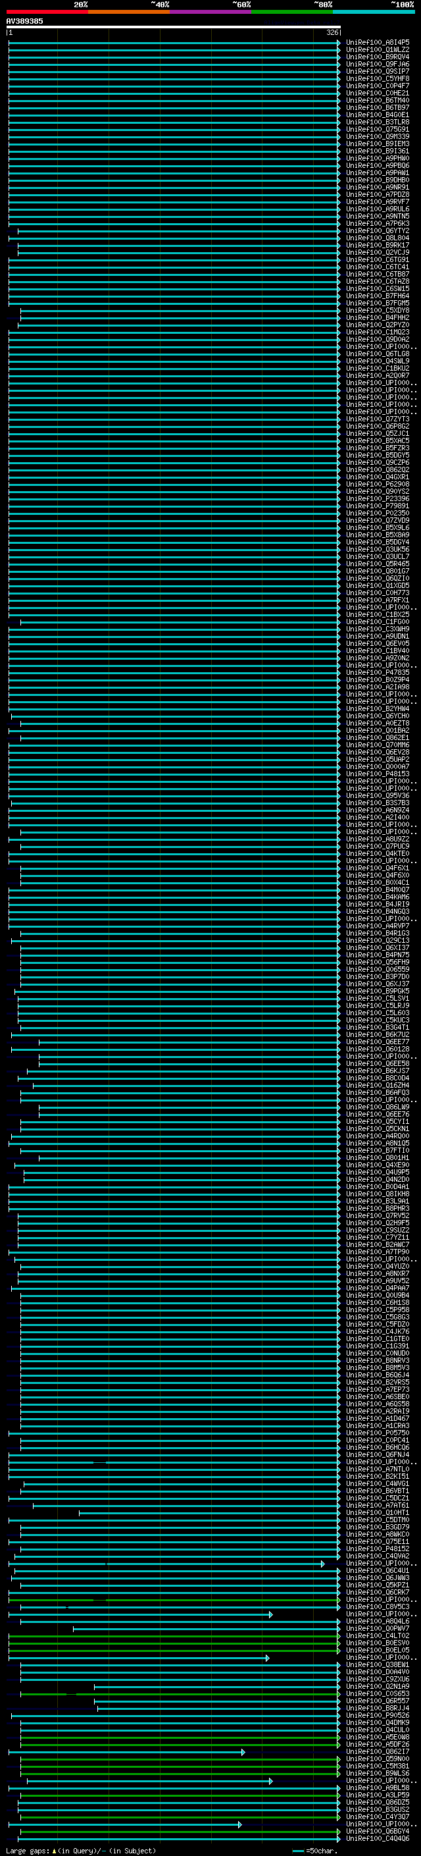Select hit label UniRef100_A9NTN5
Viewport: 421px width, 1856px height.
378,216
